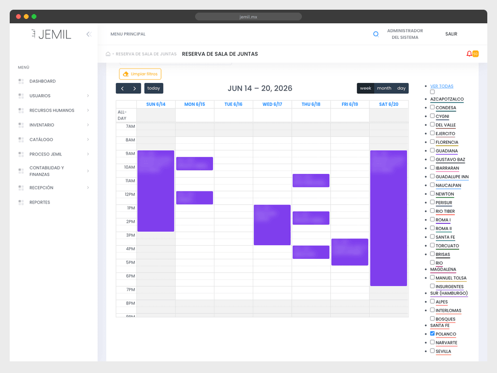Click the Limpiar filtros button

click(140, 74)
